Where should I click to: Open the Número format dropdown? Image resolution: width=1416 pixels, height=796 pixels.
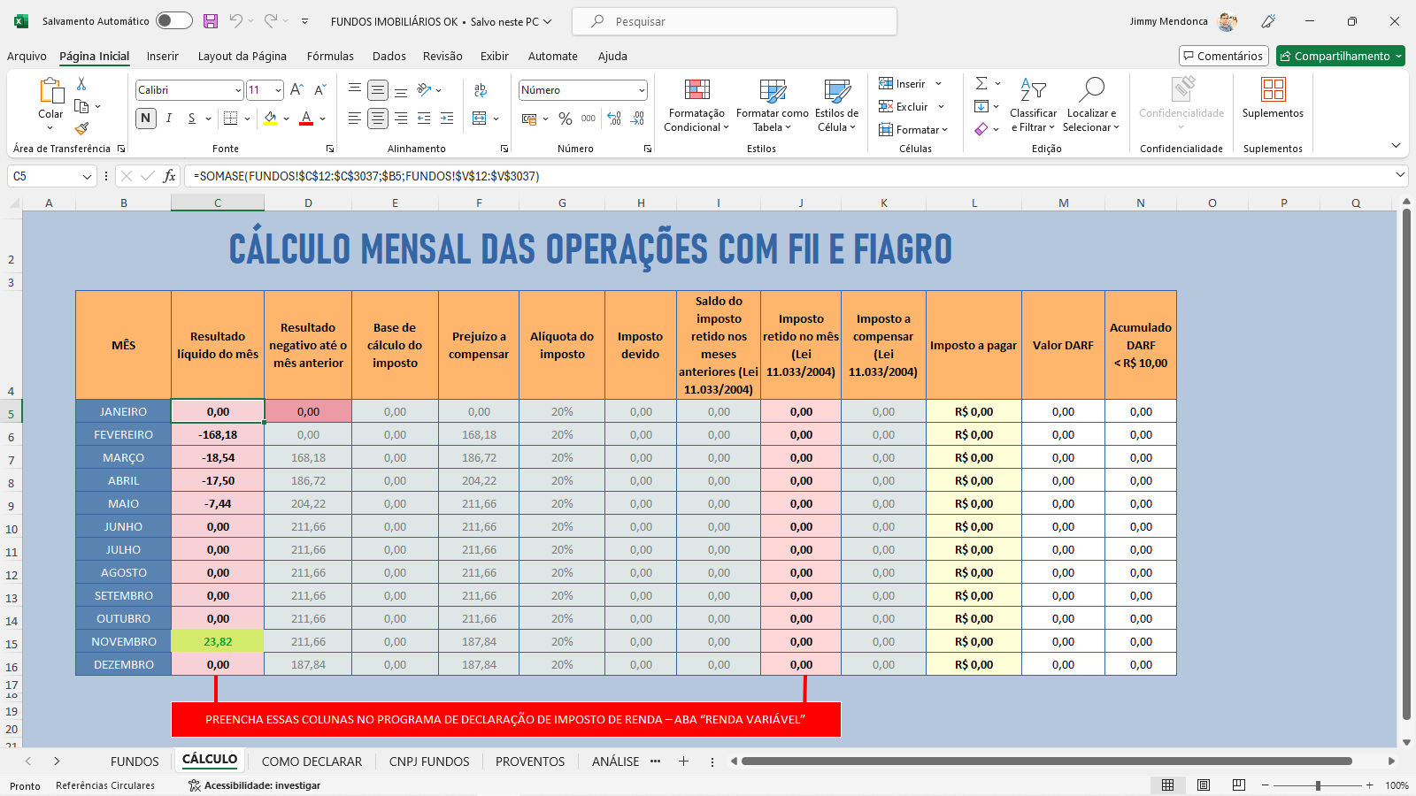[x=642, y=90]
